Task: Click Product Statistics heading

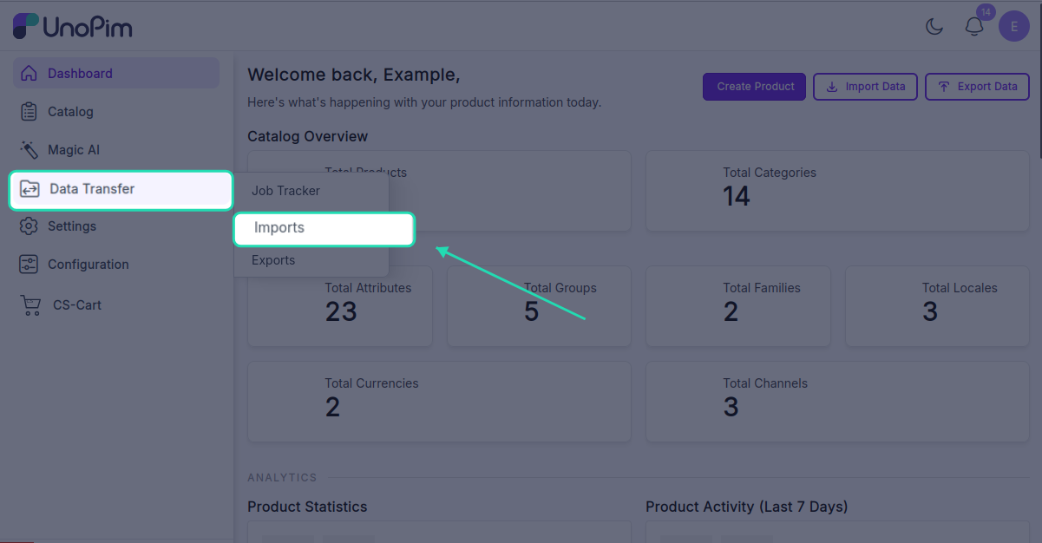Action: 307,507
